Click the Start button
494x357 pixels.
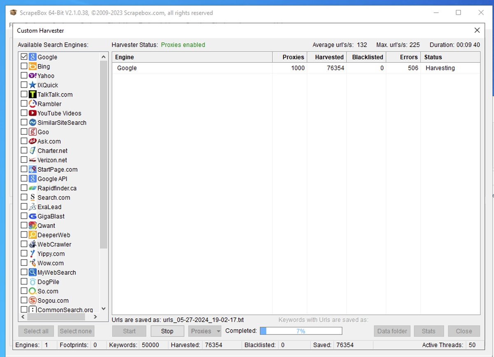point(129,331)
